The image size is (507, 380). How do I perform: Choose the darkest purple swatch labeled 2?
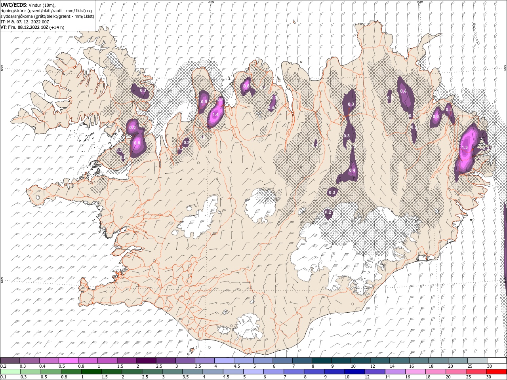click(146, 361)
